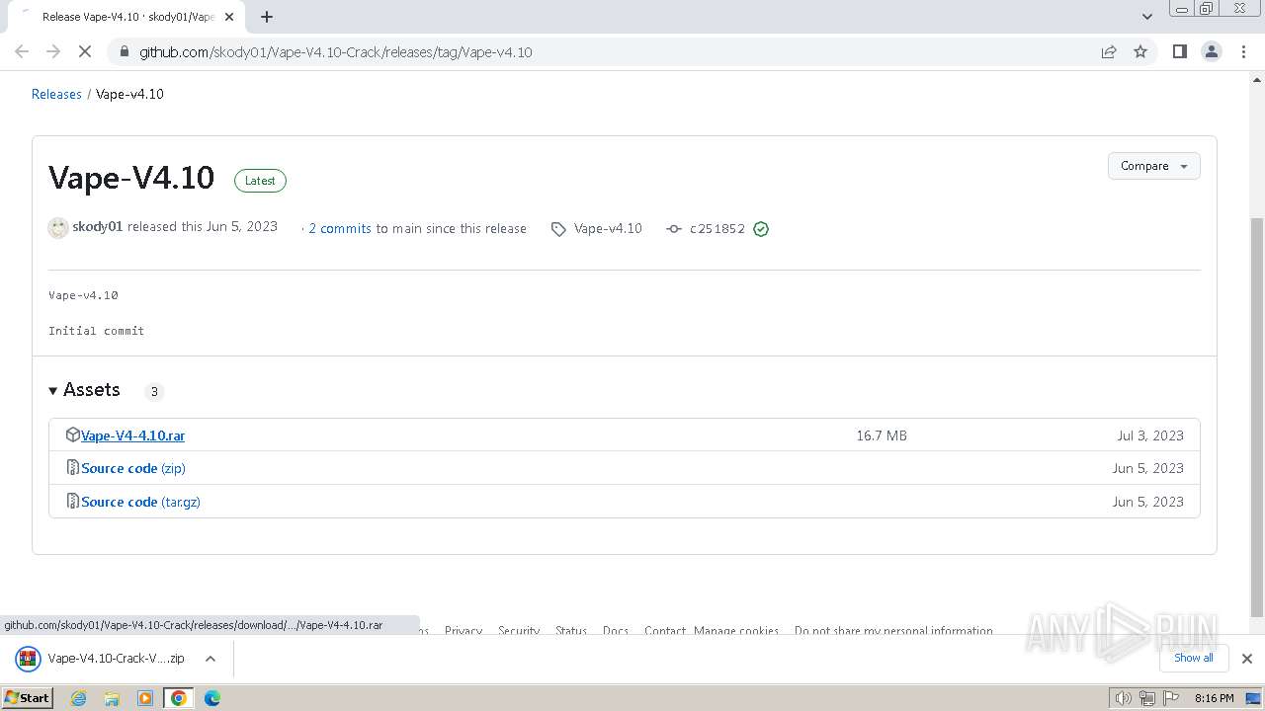Click the share page icon in address bar
Viewport: 1265px width, 711px height.
pos(1109,51)
